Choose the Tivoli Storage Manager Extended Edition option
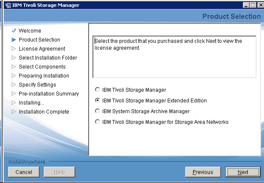264x183 pixels. click(x=97, y=101)
